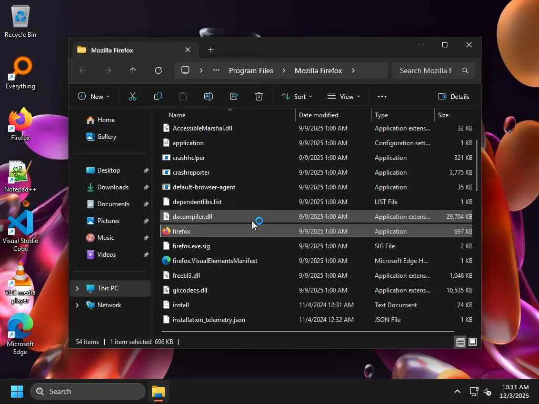The width and height of the screenshot is (539, 404).
Task: Sort by Type column header
Action: point(403,115)
